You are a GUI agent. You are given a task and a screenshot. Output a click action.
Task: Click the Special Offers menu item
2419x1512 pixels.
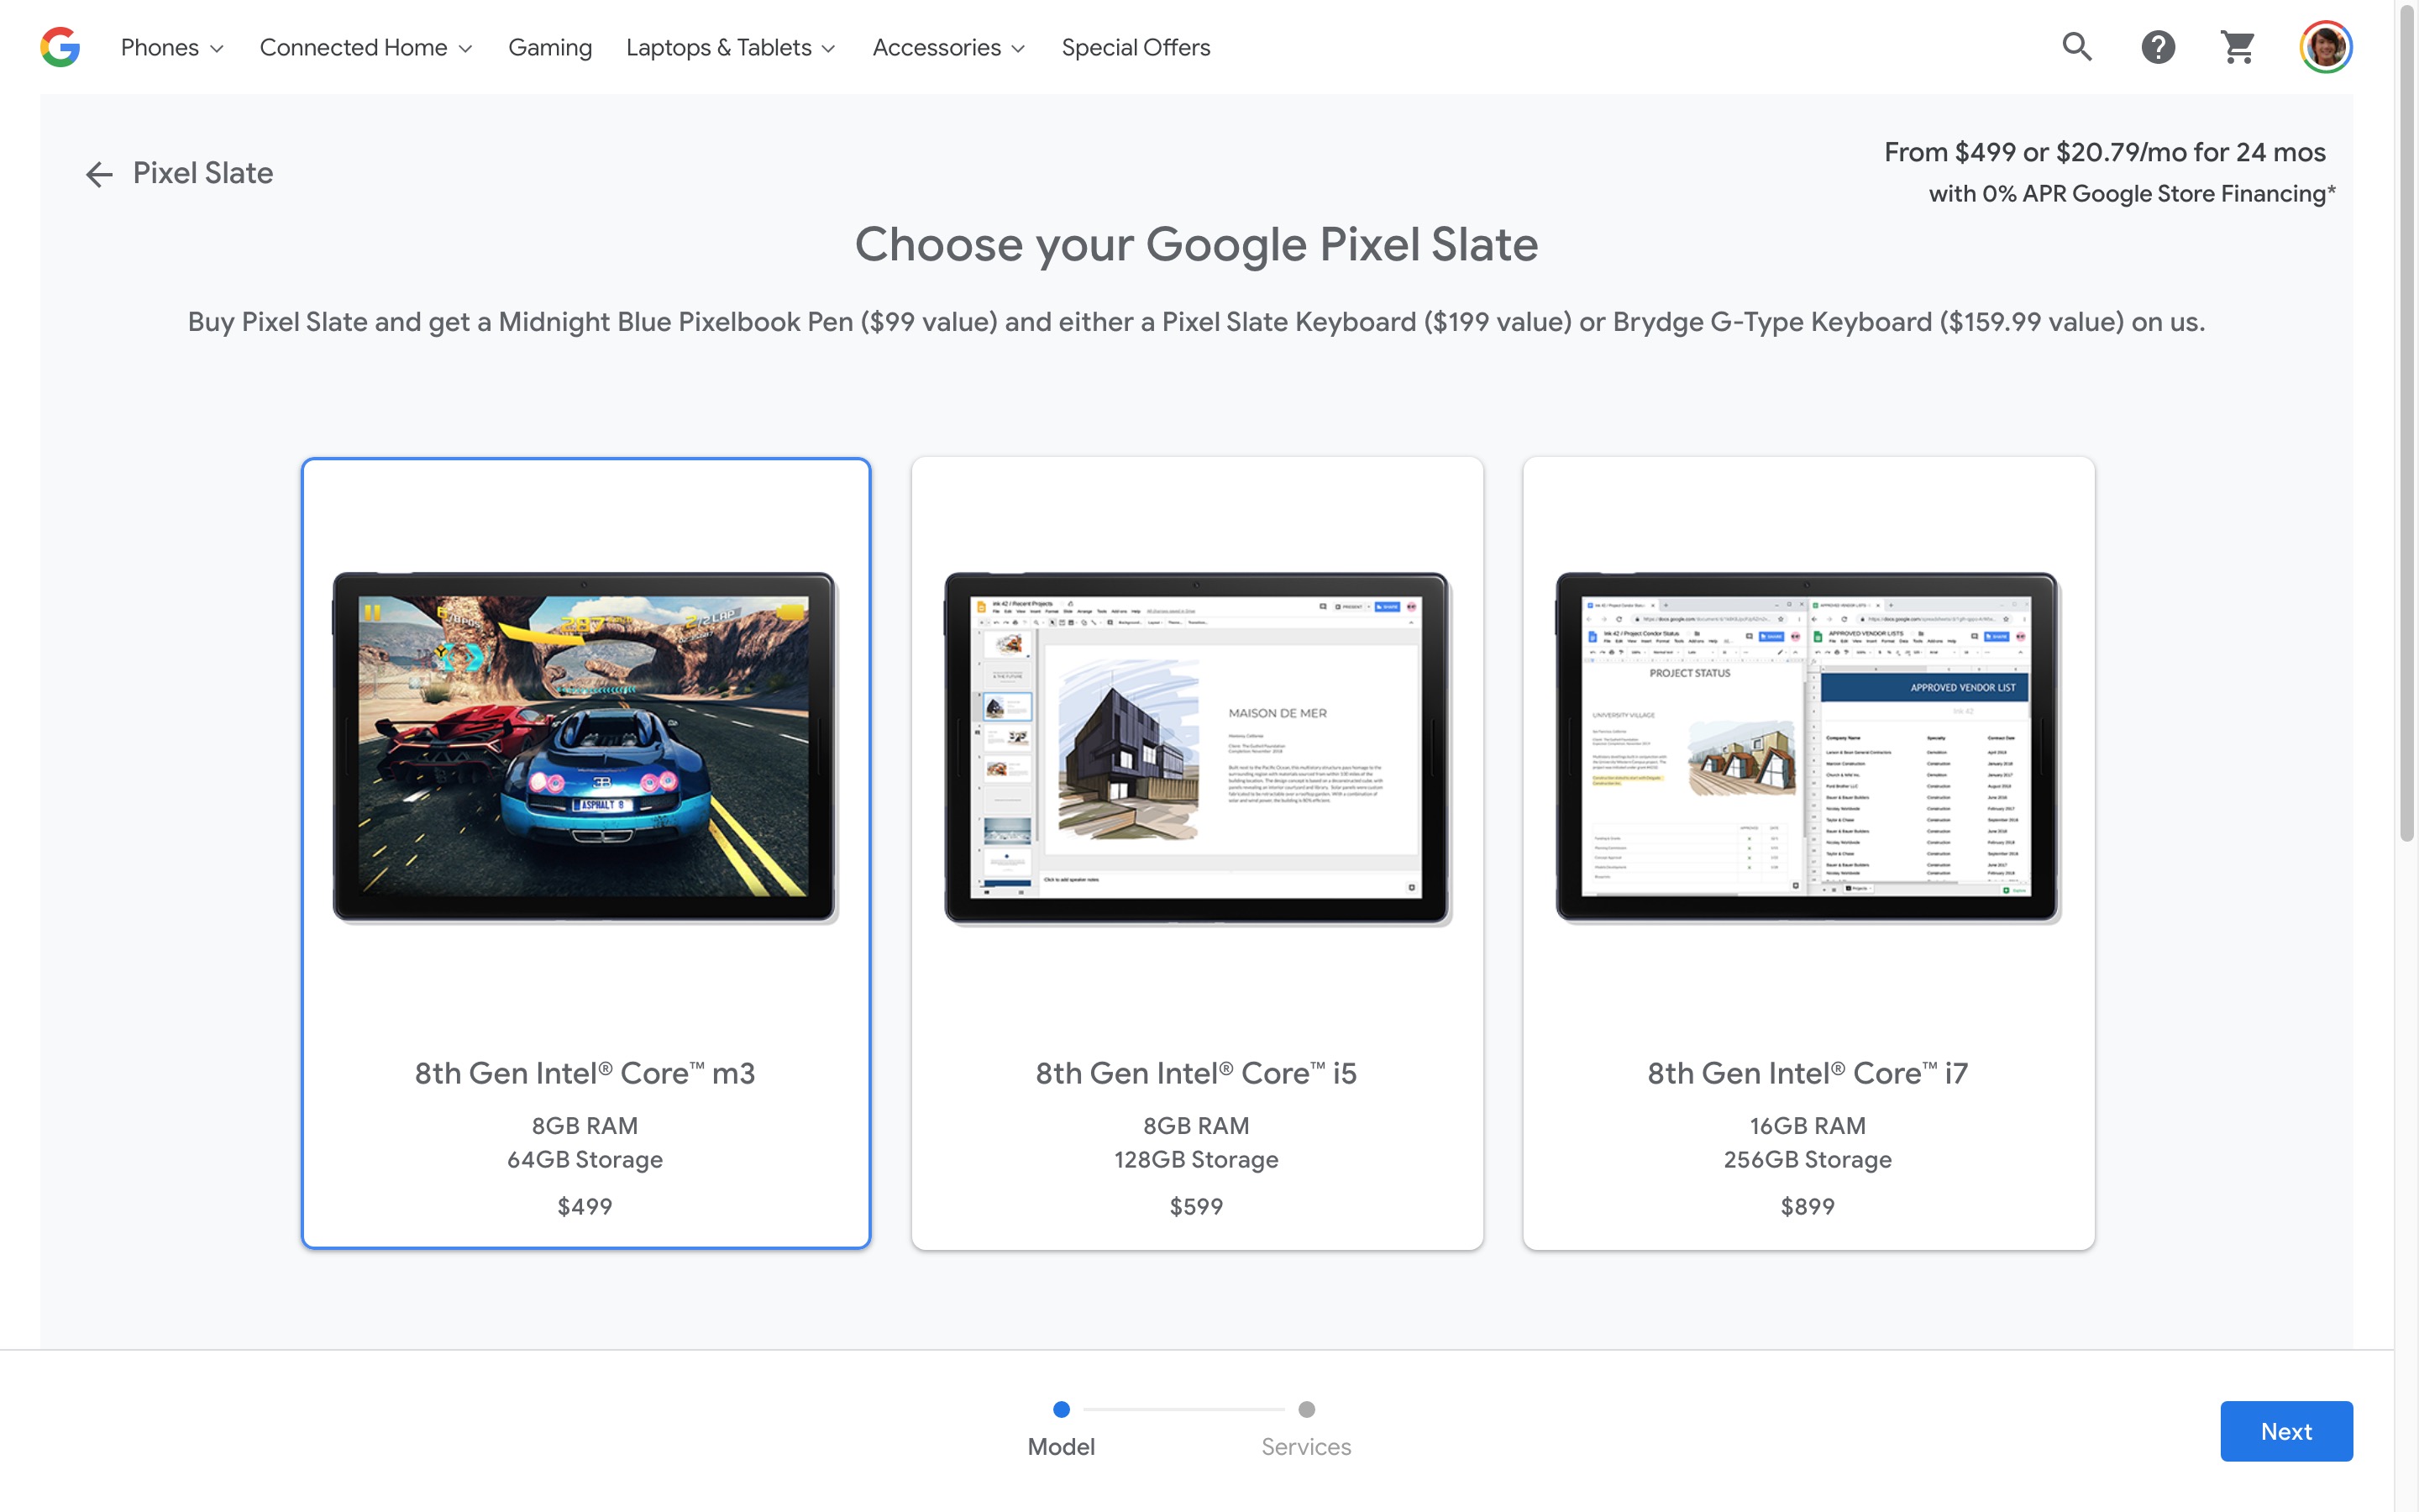1136,47
